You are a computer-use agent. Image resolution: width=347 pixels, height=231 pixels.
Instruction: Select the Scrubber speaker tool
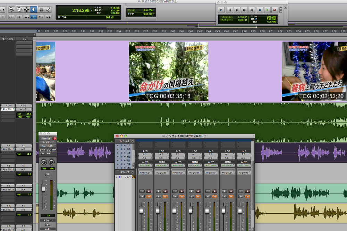[41, 9]
